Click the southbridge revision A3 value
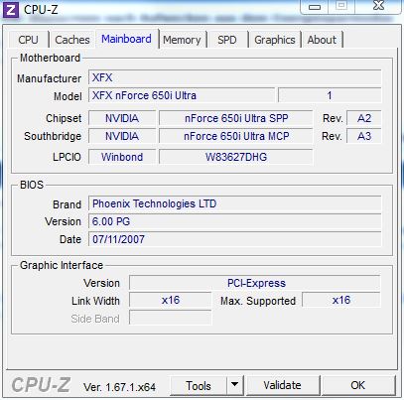 click(x=364, y=136)
